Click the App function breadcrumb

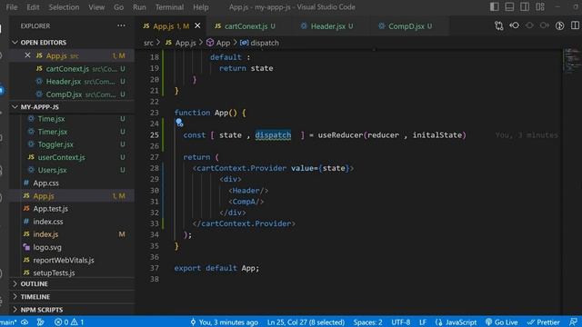[218, 43]
